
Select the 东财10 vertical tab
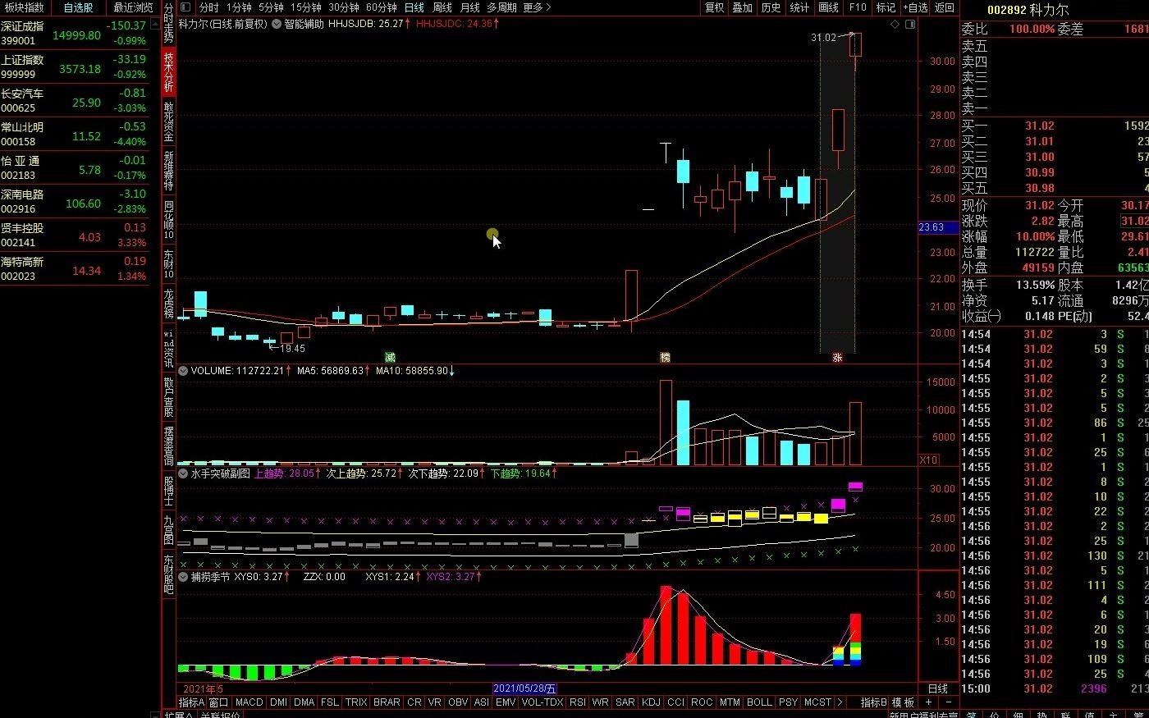point(168,263)
